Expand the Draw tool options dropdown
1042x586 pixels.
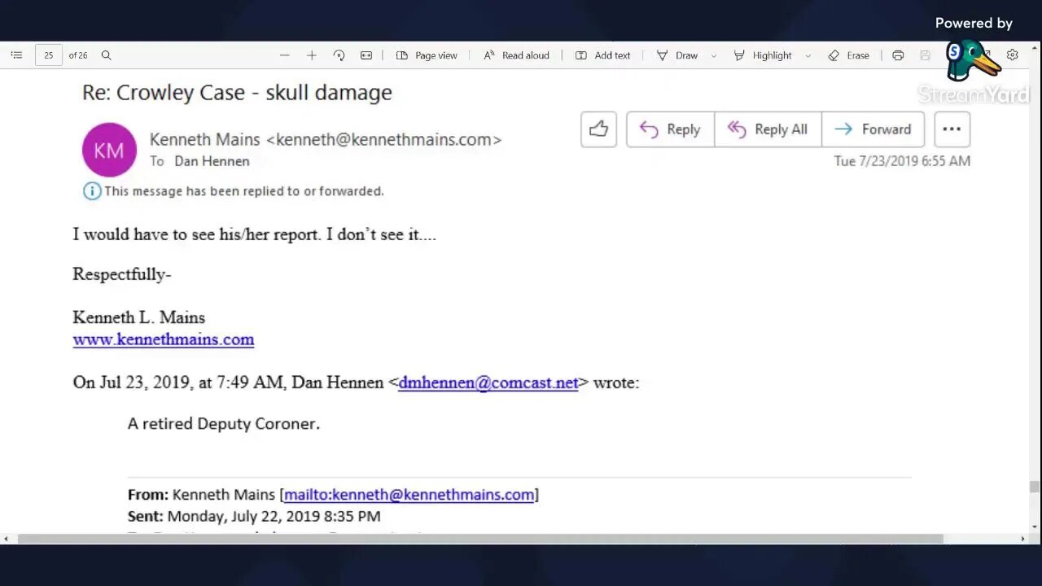(x=714, y=56)
